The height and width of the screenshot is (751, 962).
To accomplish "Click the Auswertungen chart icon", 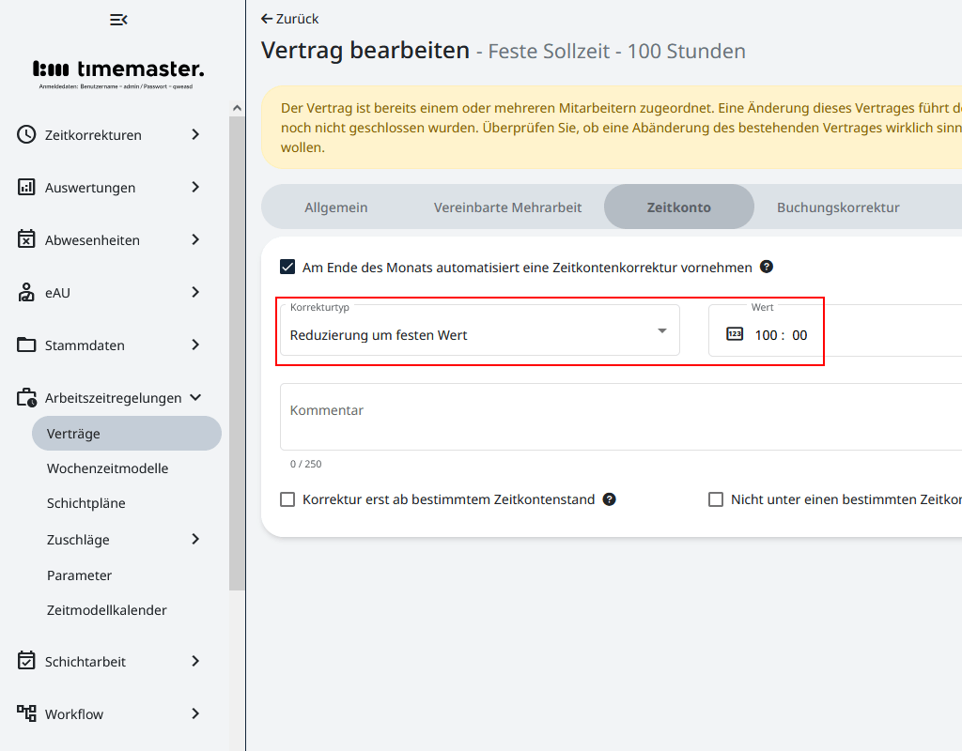I will pos(26,187).
